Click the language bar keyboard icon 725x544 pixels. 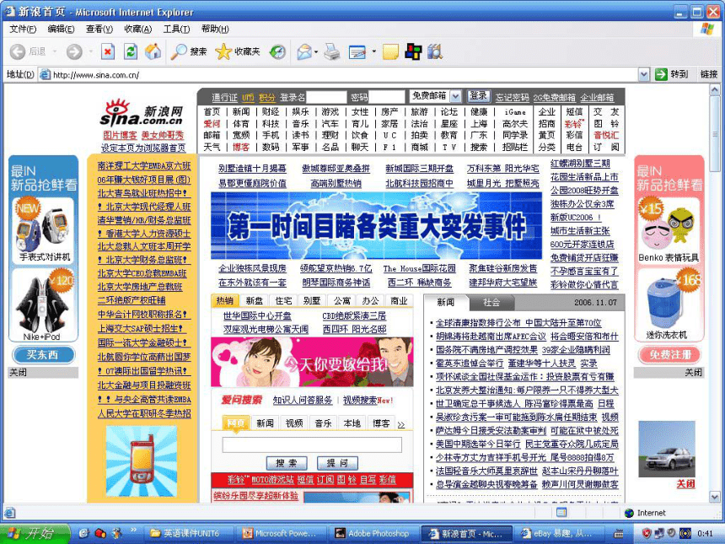click(618, 534)
